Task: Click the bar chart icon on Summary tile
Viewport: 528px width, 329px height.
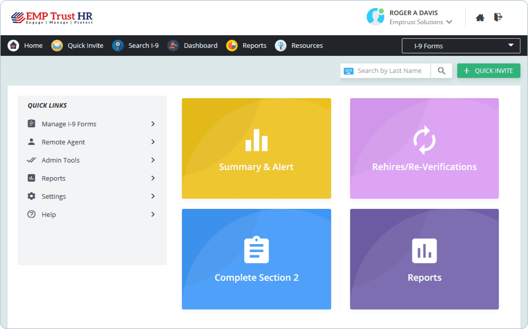Action: pos(256,140)
